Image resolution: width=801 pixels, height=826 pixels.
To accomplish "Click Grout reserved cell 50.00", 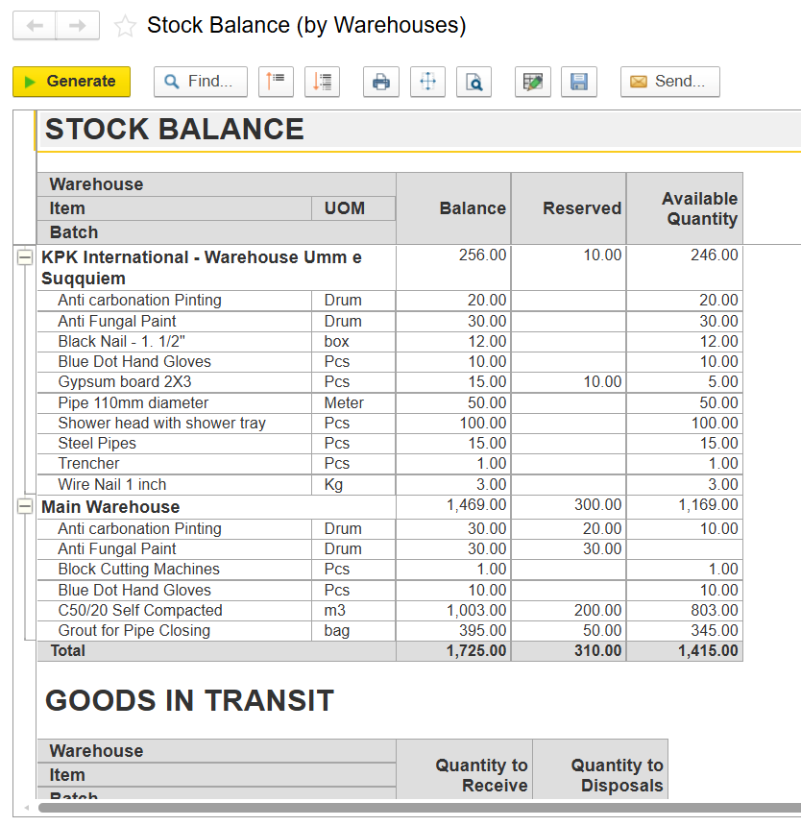I will 569,631.
